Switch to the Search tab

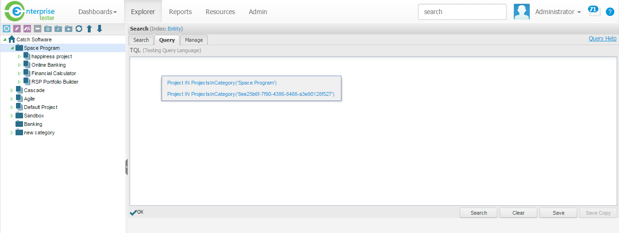(x=141, y=40)
